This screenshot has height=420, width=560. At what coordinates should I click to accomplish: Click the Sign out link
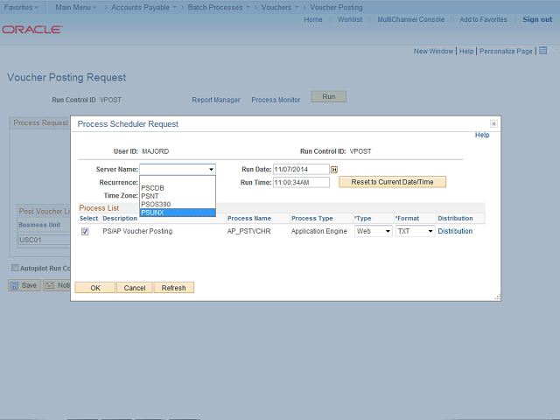pyautogui.click(x=537, y=19)
